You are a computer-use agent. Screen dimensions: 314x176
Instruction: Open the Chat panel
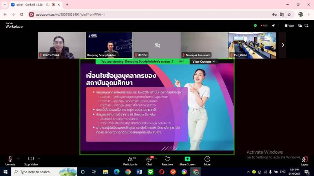(149, 161)
